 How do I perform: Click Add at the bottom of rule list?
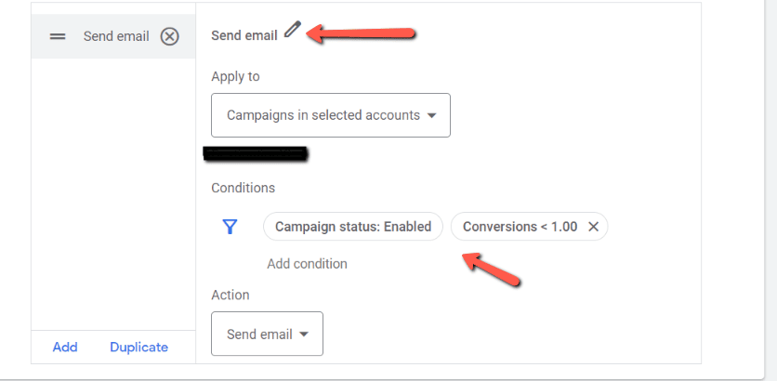(x=65, y=347)
